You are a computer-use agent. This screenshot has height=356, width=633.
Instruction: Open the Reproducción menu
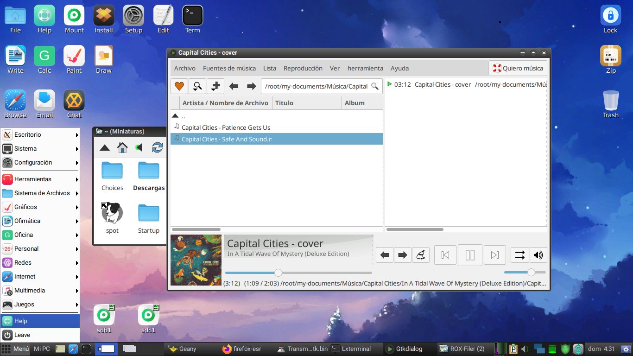[x=303, y=68]
